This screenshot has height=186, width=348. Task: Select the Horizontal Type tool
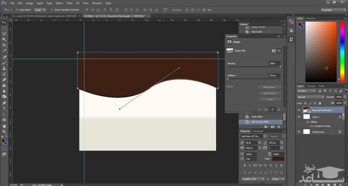click(x=4, y=108)
